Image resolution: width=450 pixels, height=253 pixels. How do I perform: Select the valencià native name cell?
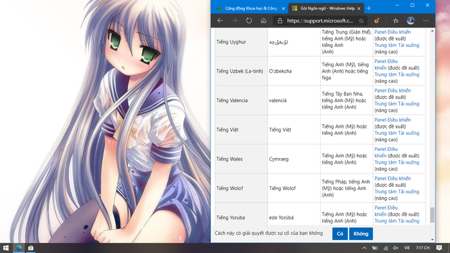coord(294,100)
